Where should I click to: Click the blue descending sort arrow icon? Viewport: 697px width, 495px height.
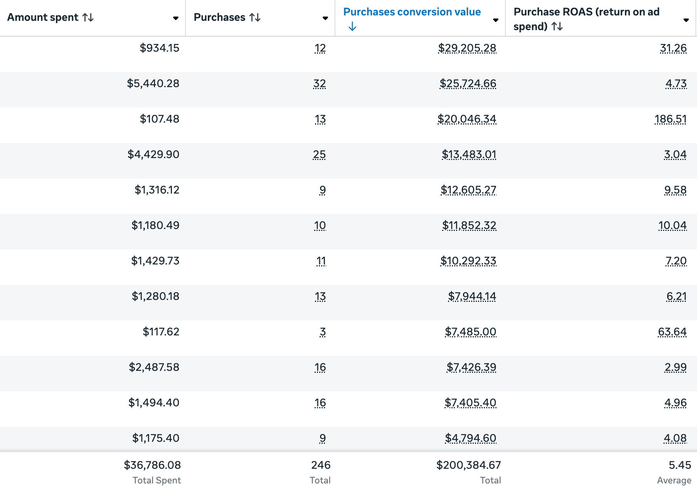click(352, 27)
